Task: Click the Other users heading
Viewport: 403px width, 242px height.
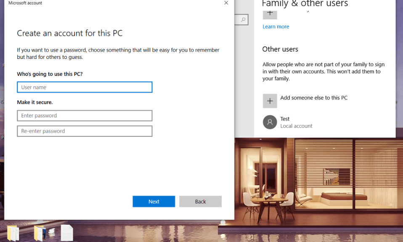Action: pos(280,49)
